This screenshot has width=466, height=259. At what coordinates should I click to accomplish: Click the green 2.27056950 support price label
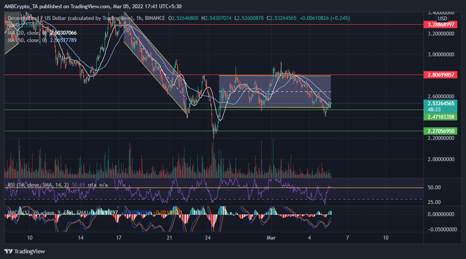[441, 130]
